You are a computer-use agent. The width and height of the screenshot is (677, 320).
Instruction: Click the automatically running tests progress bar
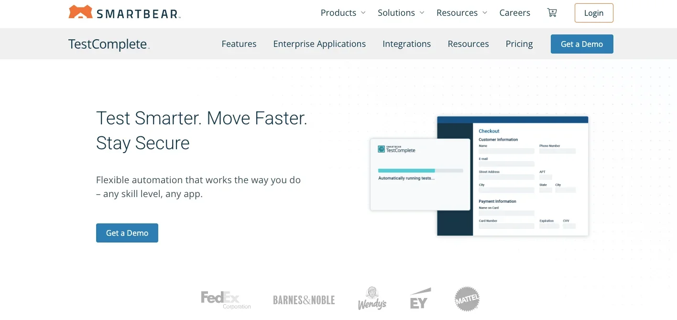click(x=420, y=170)
